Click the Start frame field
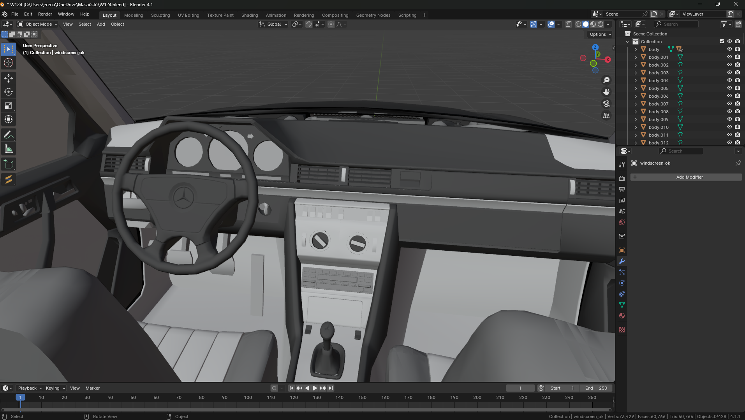 tap(562, 388)
